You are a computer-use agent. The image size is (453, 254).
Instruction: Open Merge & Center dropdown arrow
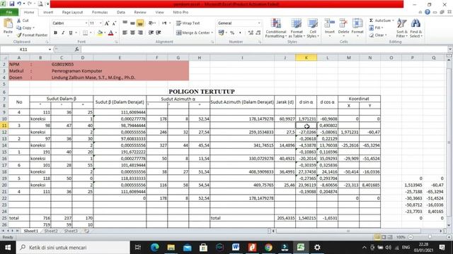coord(212,33)
